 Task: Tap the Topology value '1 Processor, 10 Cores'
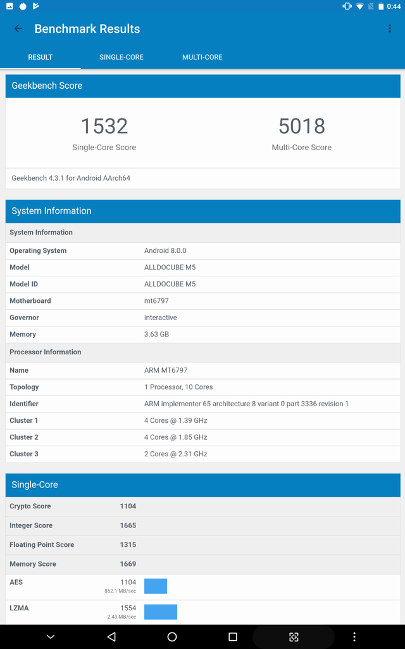[178, 387]
